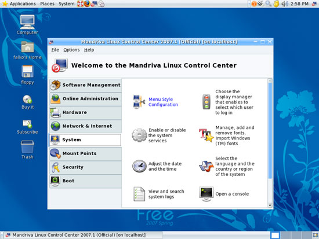Click the scrollbar up arrow
This screenshot has height=239, width=319.
pyautogui.click(x=270, y=80)
